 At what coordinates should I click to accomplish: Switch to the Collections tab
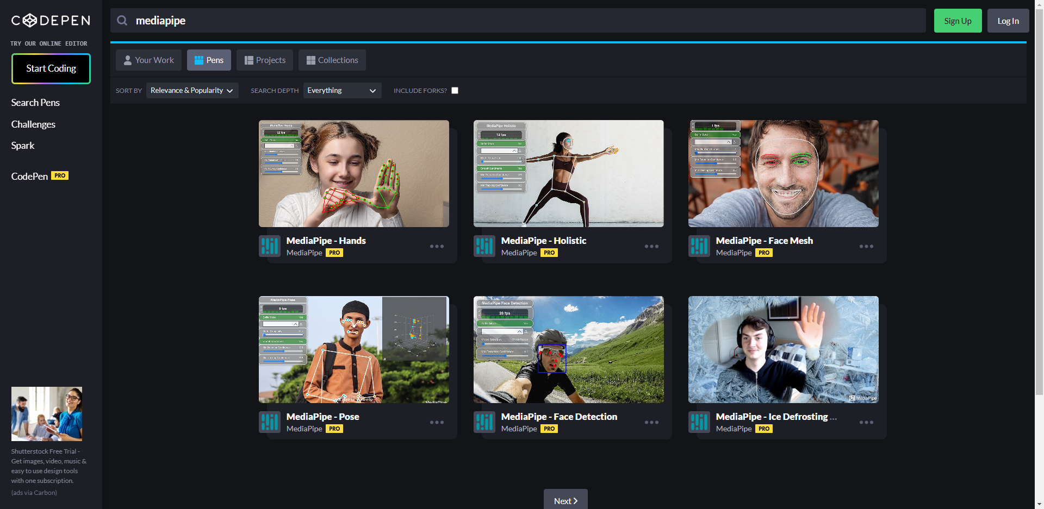[x=332, y=60]
